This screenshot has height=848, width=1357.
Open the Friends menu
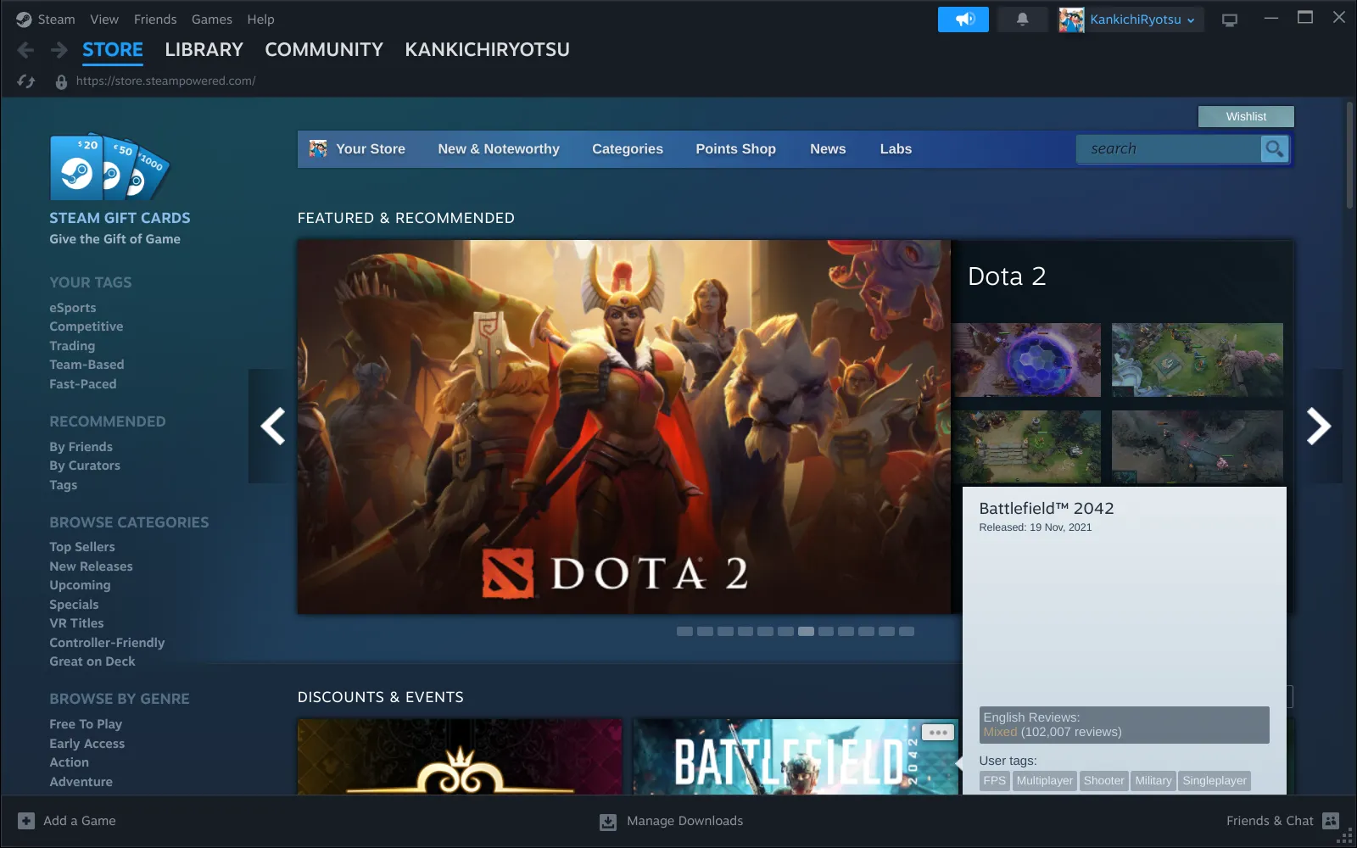point(155,19)
